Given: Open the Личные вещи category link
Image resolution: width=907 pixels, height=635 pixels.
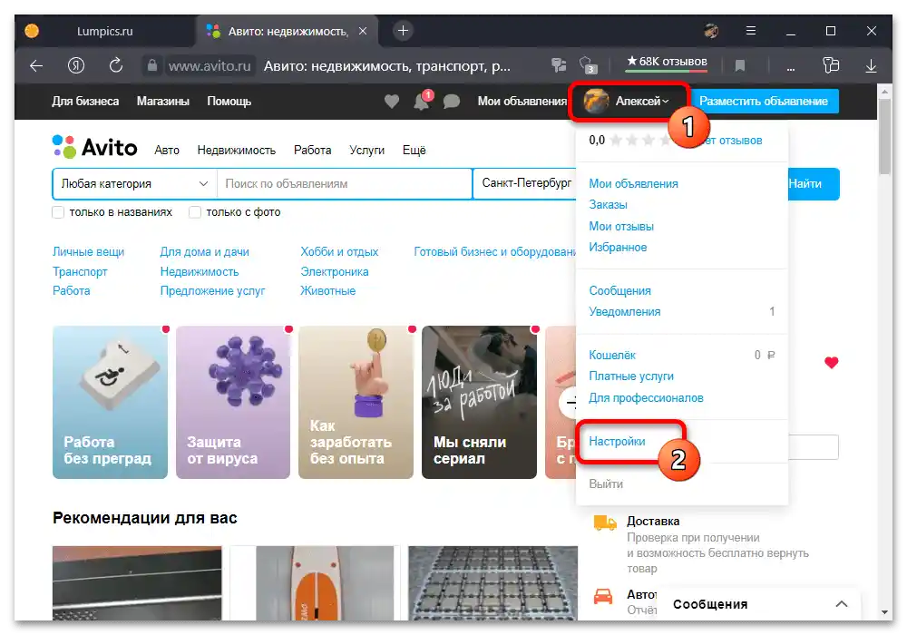Looking at the screenshot, I should coord(89,252).
